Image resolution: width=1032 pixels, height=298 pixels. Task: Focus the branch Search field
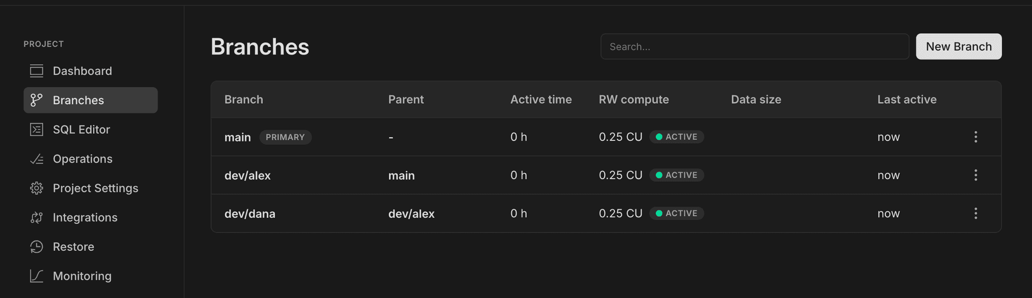[x=754, y=47]
